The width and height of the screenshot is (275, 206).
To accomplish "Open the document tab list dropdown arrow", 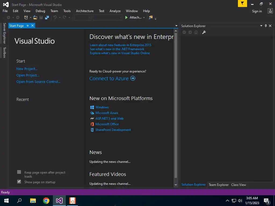I will [176, 26].
